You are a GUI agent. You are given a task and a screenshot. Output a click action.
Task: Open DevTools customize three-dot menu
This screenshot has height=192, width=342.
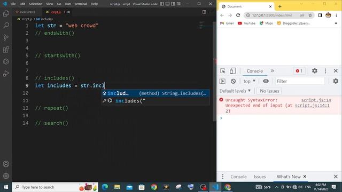pyautogui.click(x=325, y=71)
